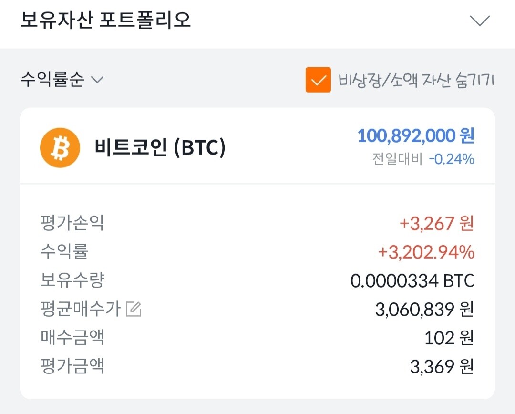
Task: Click the current price 100,892,000 원
Action: coord(415,137)
